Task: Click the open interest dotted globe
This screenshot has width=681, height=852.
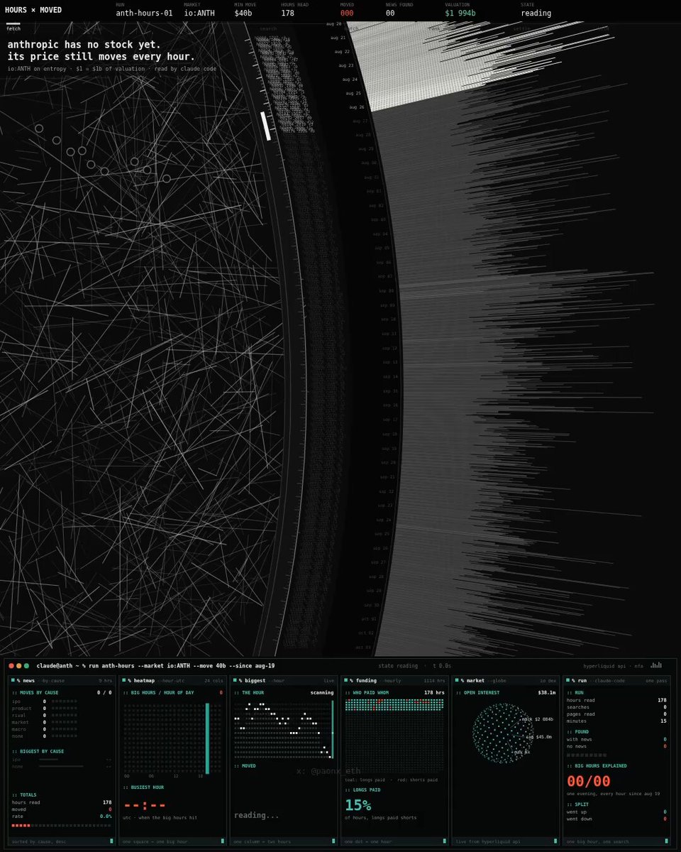Action: click(x=502, y=733)
